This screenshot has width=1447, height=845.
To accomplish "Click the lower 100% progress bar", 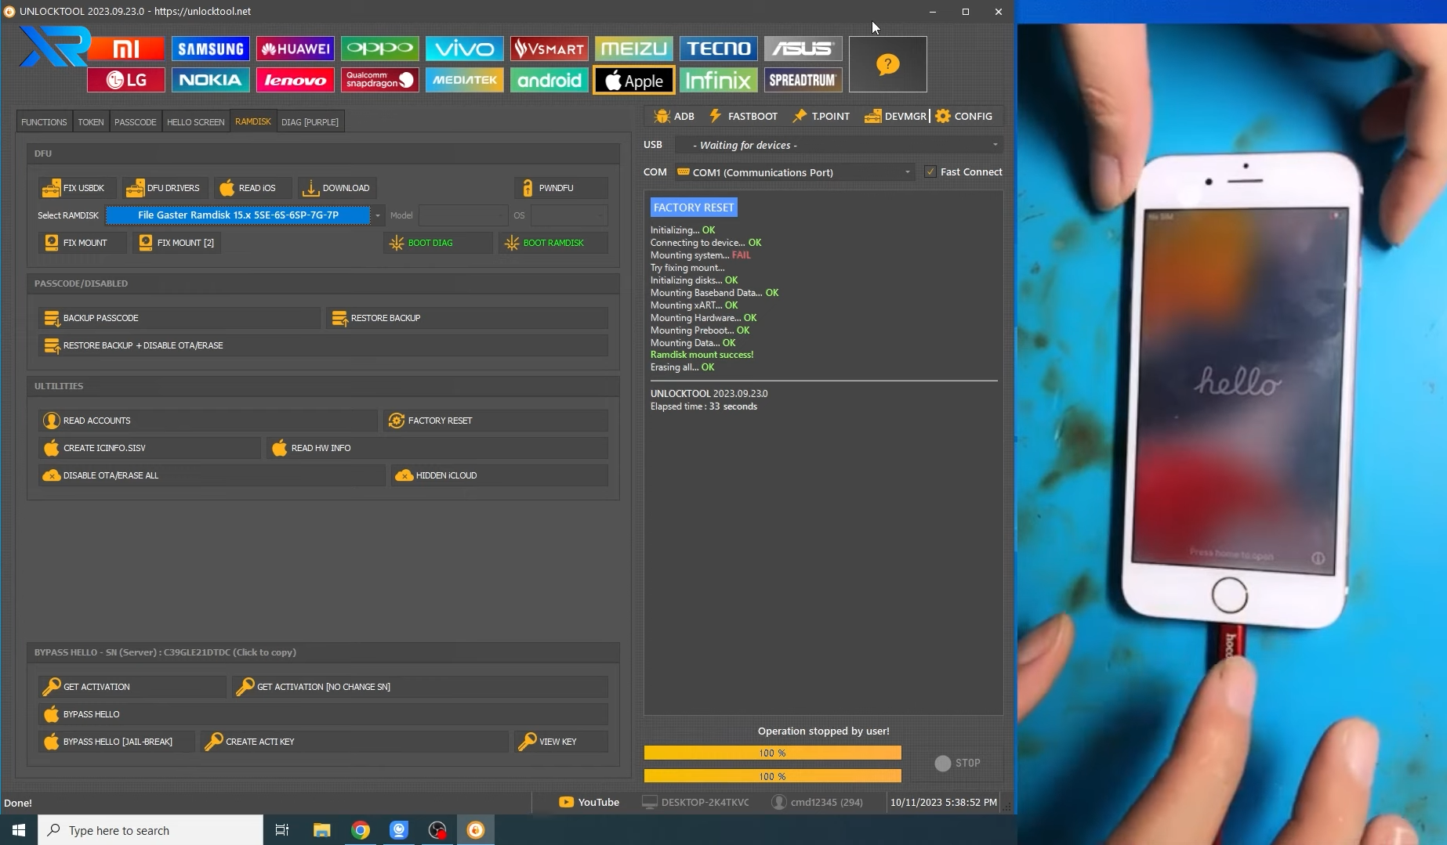I will point(772,776).
